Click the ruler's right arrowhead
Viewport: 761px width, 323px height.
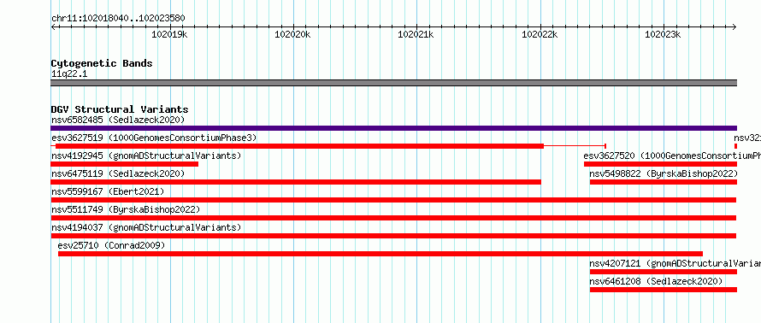tap(734, 27)
